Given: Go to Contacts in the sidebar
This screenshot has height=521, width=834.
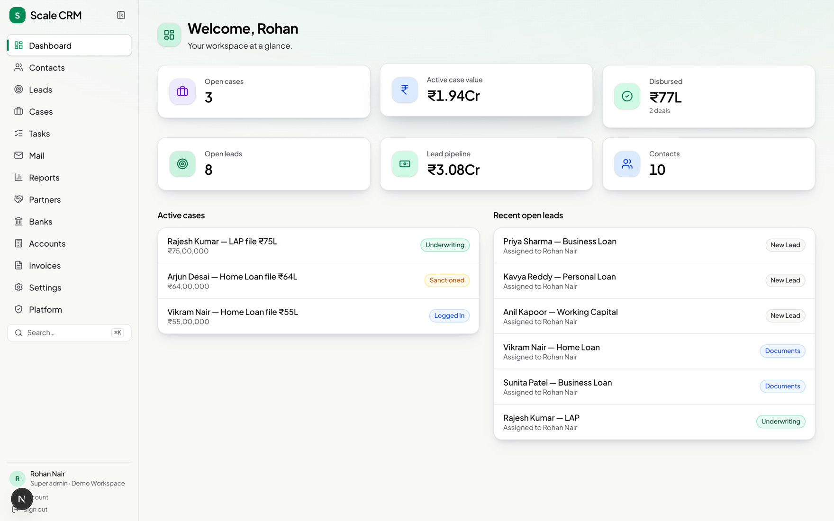Looking at the screenshot, I should [x=69, y=68].
